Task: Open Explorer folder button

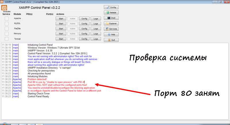Action: click(111, 24)
